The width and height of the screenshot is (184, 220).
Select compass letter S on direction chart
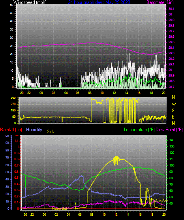coord(173,111)
